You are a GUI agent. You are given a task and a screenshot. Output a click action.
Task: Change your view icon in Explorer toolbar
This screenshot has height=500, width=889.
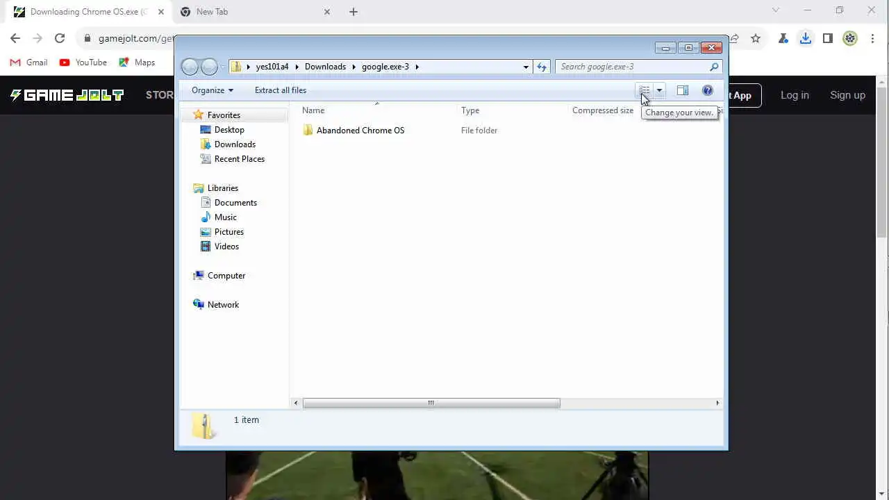click(645, 90)
